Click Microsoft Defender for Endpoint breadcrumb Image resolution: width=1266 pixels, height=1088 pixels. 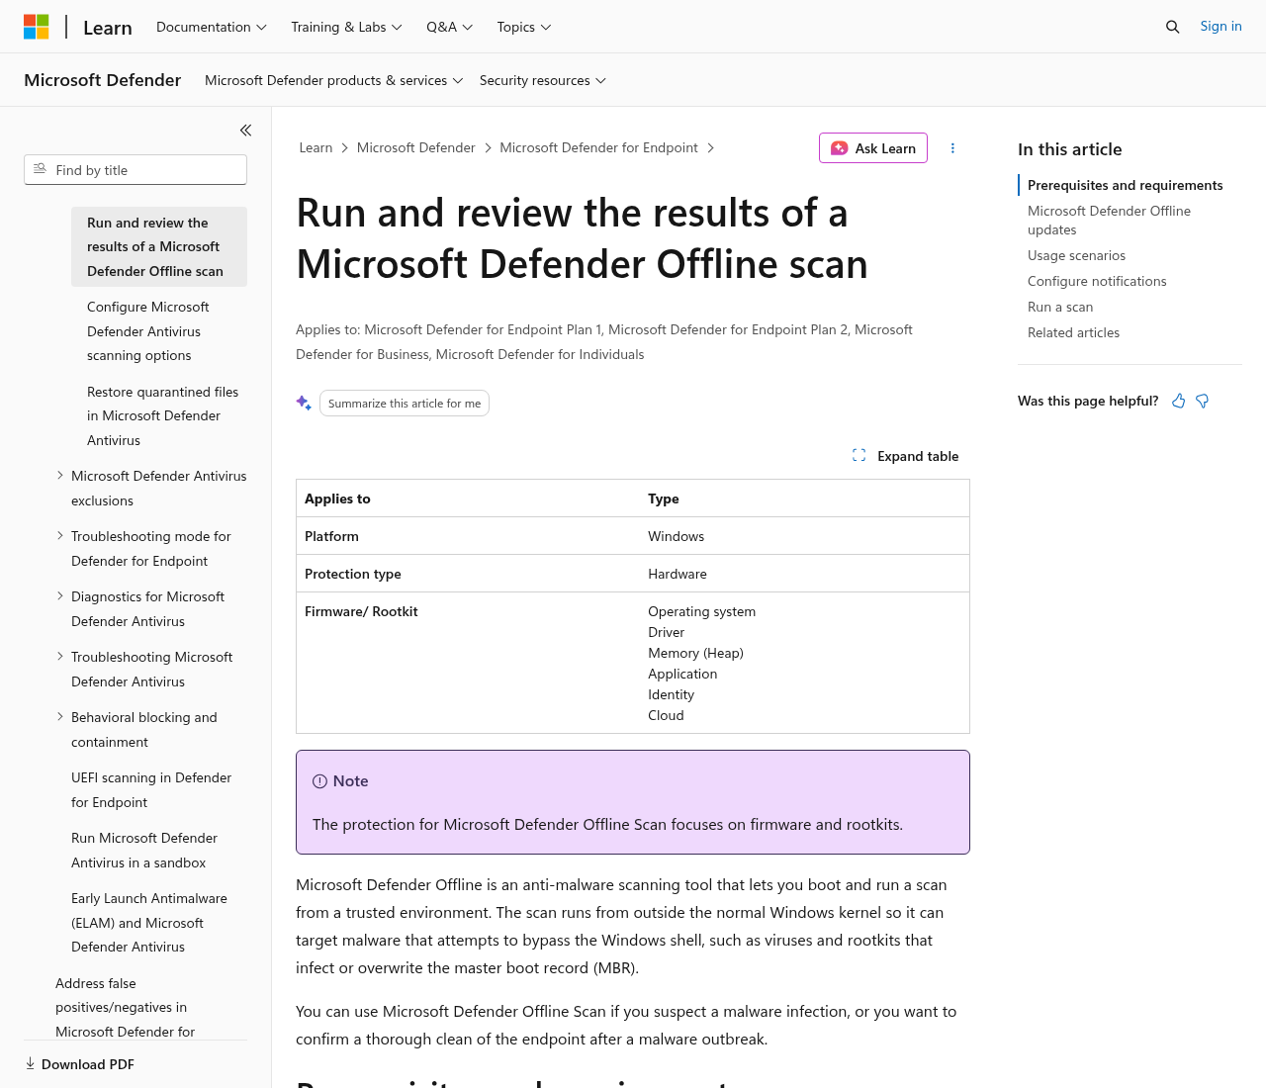(598, 147)
